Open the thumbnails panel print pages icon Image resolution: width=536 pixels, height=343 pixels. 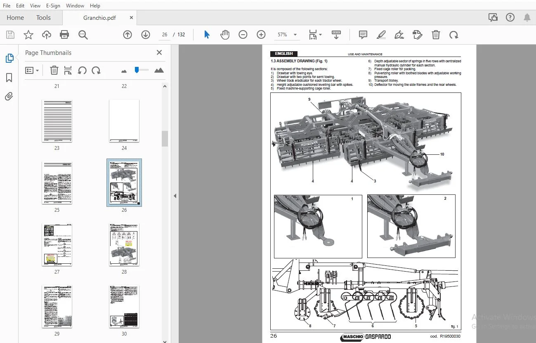click(x=68, y=70)
